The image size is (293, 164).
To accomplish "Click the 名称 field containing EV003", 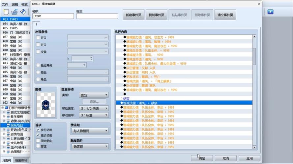I will click(x=53, y=16).
